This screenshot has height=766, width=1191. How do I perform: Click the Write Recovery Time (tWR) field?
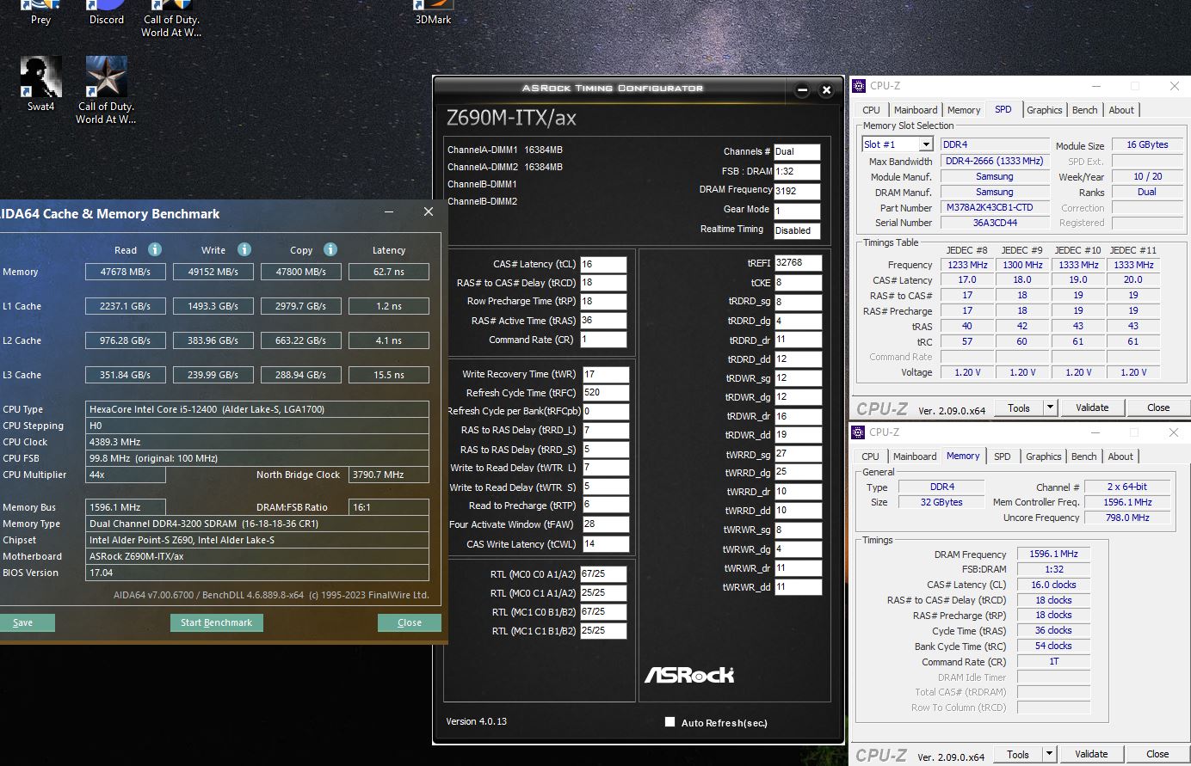[x=605, y=374]
